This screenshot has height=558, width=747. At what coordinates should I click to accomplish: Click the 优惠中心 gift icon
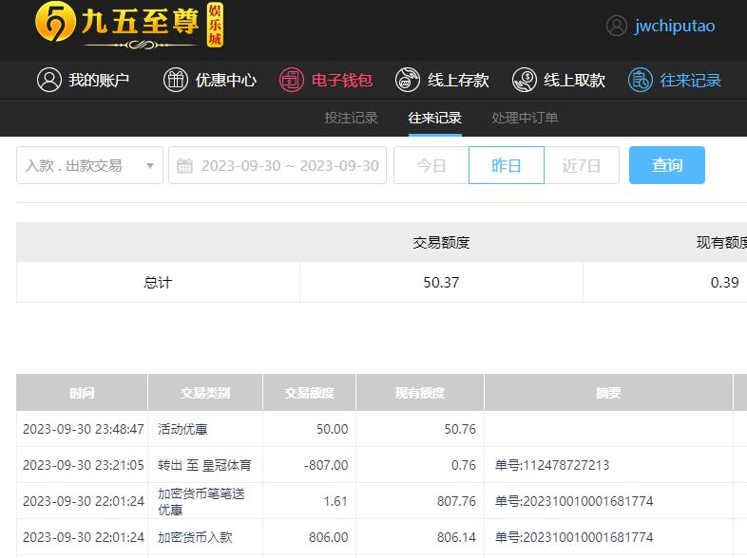pyautogui.click(x=176, y=80)
